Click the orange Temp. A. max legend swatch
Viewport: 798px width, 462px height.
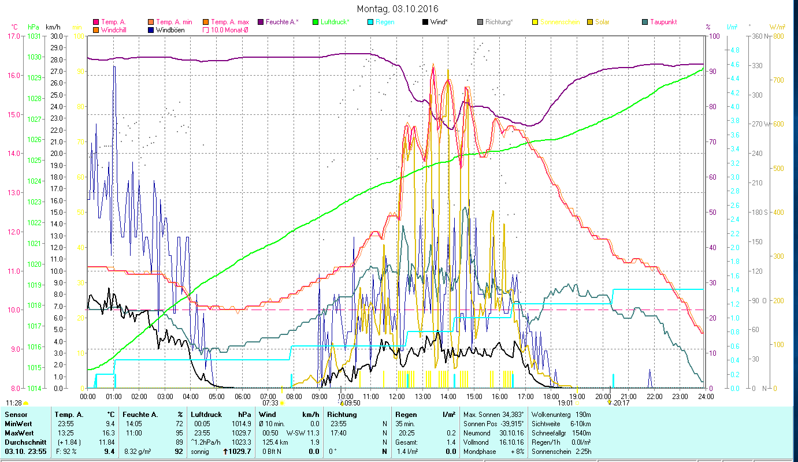tap(205, 22)
